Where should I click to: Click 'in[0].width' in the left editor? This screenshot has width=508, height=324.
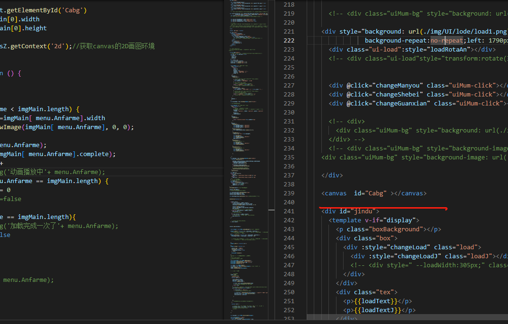coord(20,19)
